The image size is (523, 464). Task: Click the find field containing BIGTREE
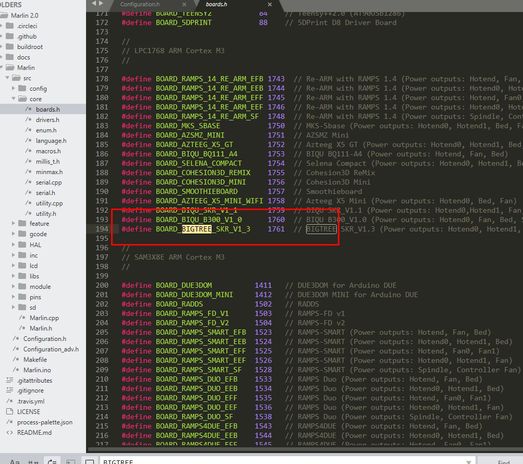(287, 461)
